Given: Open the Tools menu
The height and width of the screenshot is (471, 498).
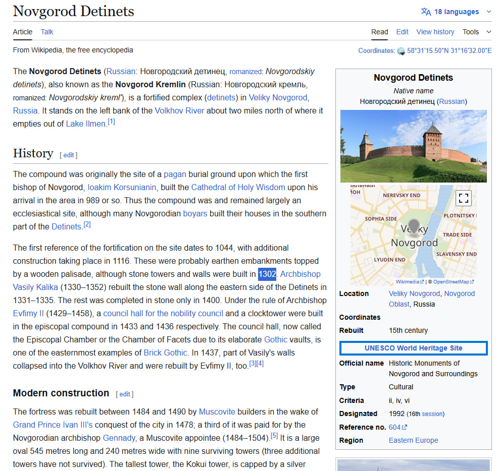Looking at the screenshot, I should (x=470, y=32).
